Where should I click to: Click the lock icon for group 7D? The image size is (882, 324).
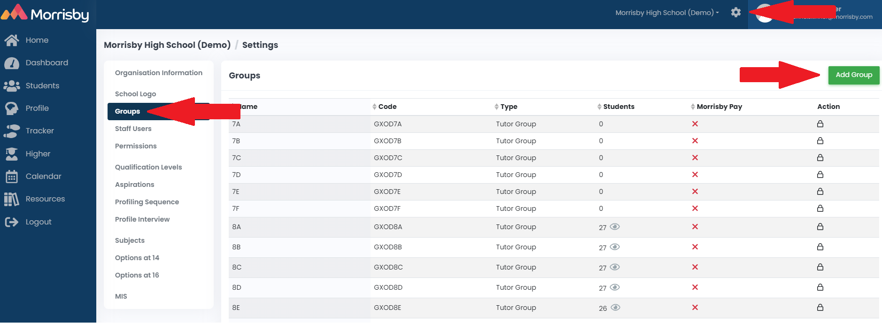(820, 175)
